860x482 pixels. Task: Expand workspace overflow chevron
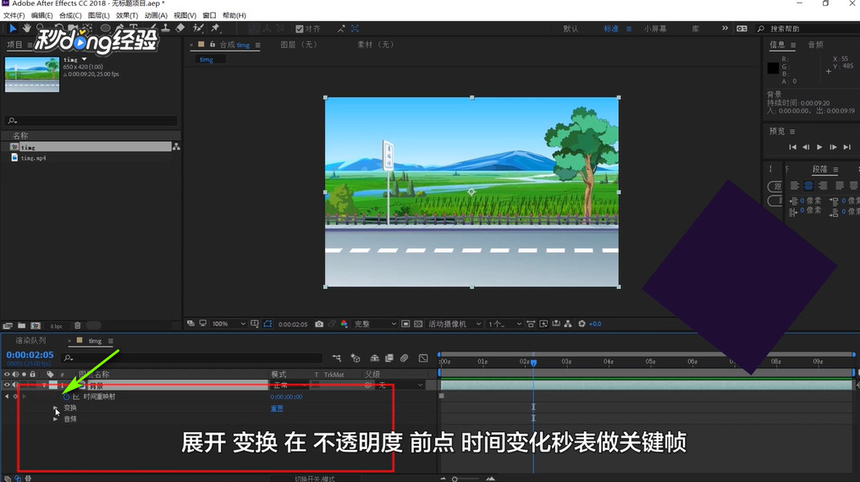(x=725, y=28)
